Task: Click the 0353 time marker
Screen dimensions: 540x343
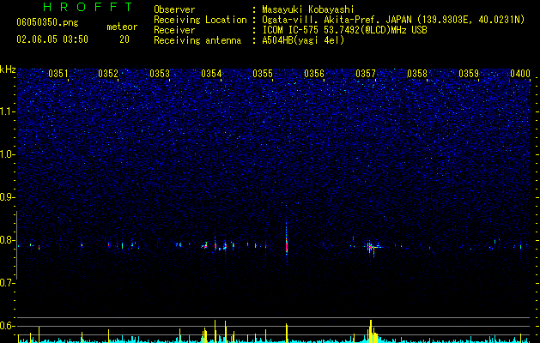Action: pyautogui.click(x=160, y=74)
